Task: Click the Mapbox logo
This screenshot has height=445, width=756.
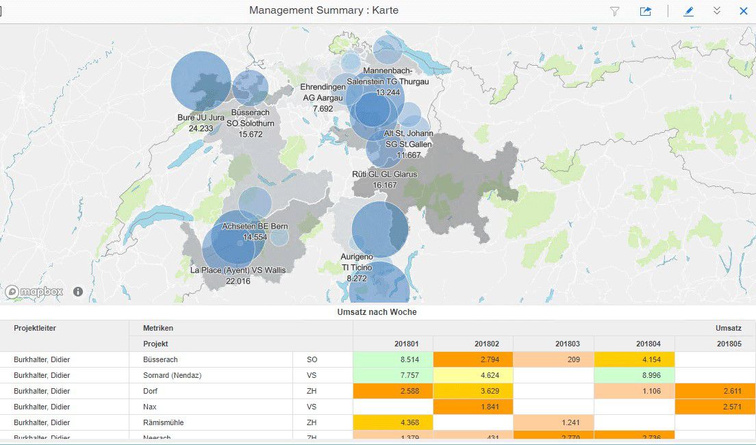Action: (34, 292)
